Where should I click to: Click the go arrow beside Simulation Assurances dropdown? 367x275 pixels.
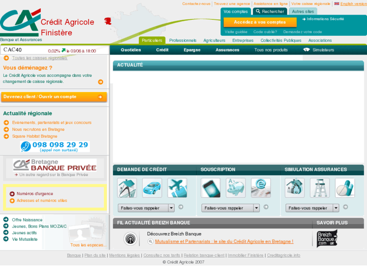[345, 207]
